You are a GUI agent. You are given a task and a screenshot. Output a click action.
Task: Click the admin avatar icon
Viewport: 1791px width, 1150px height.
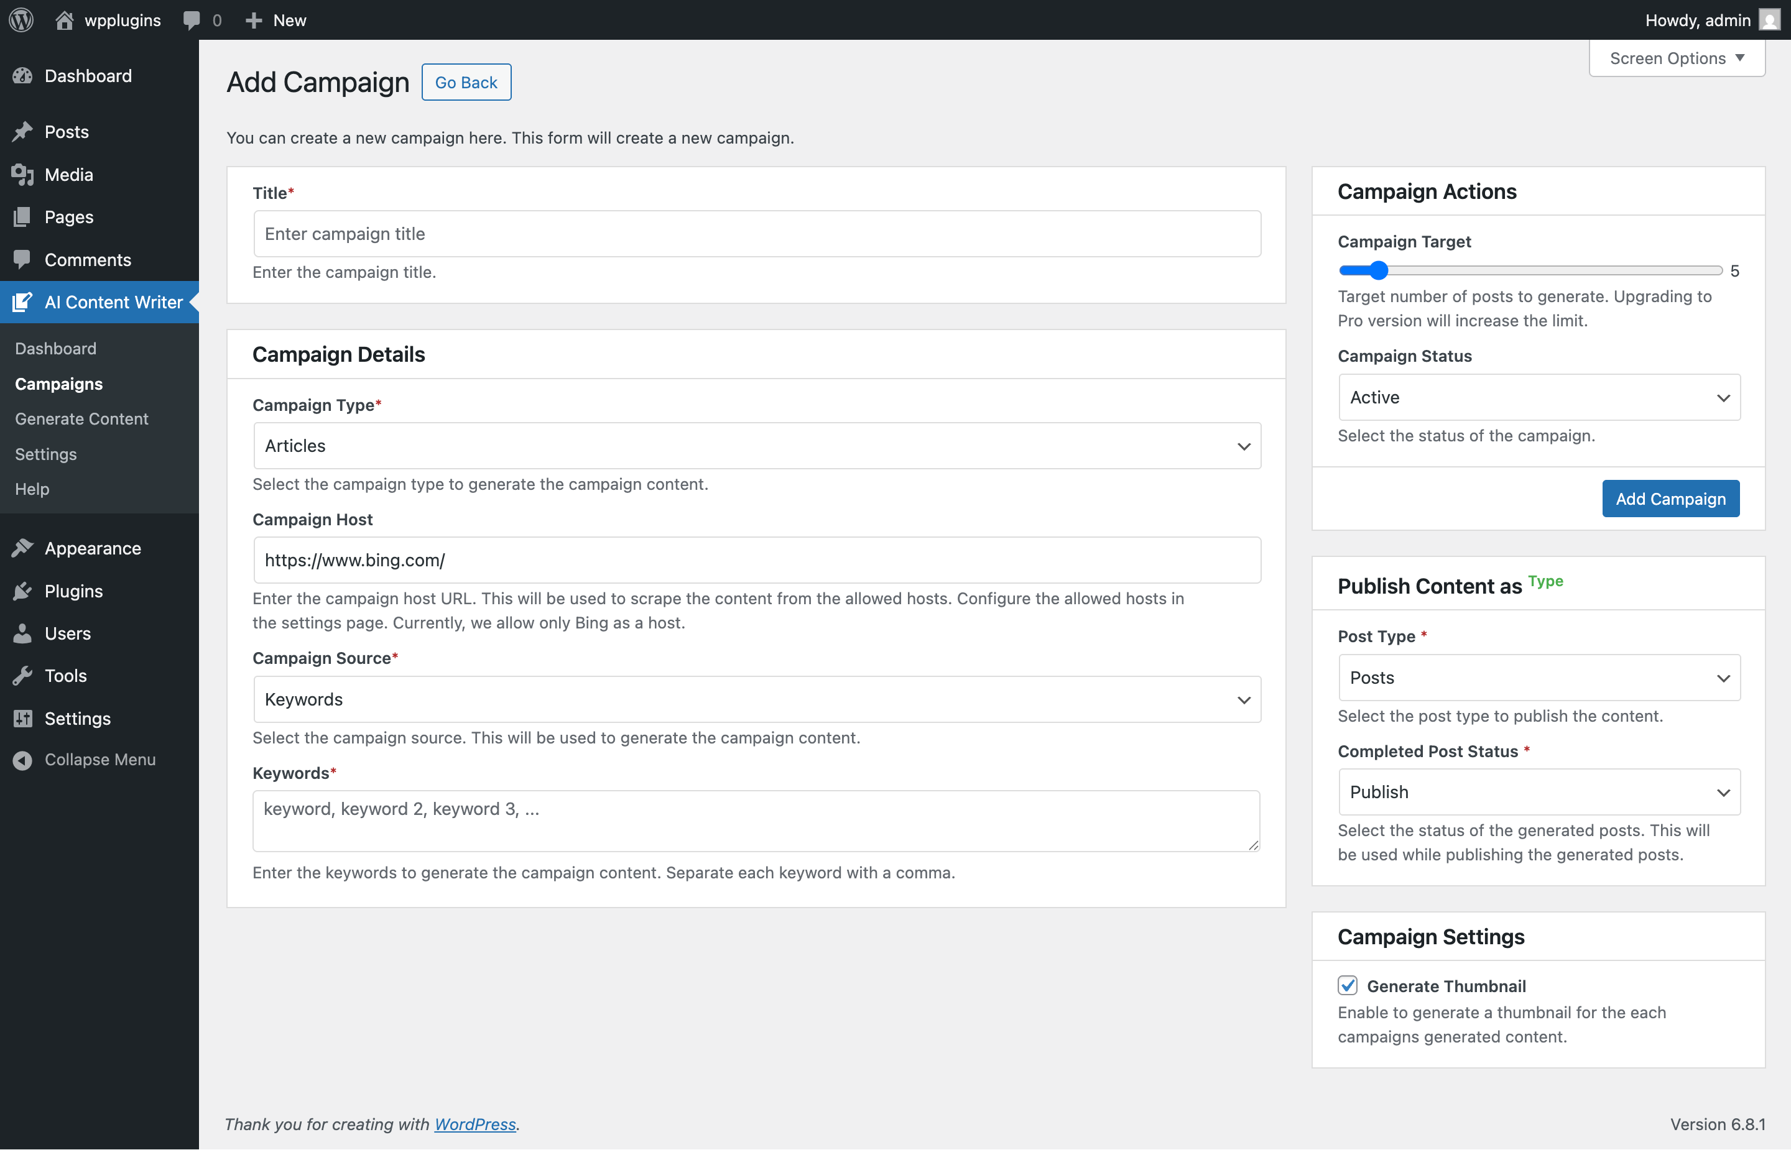point(1769,20)
